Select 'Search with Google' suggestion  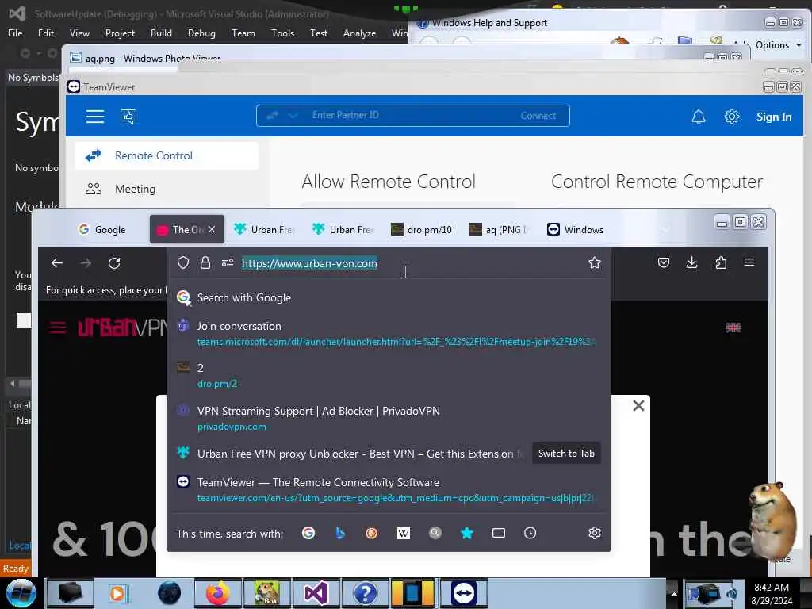pos(389,298)
